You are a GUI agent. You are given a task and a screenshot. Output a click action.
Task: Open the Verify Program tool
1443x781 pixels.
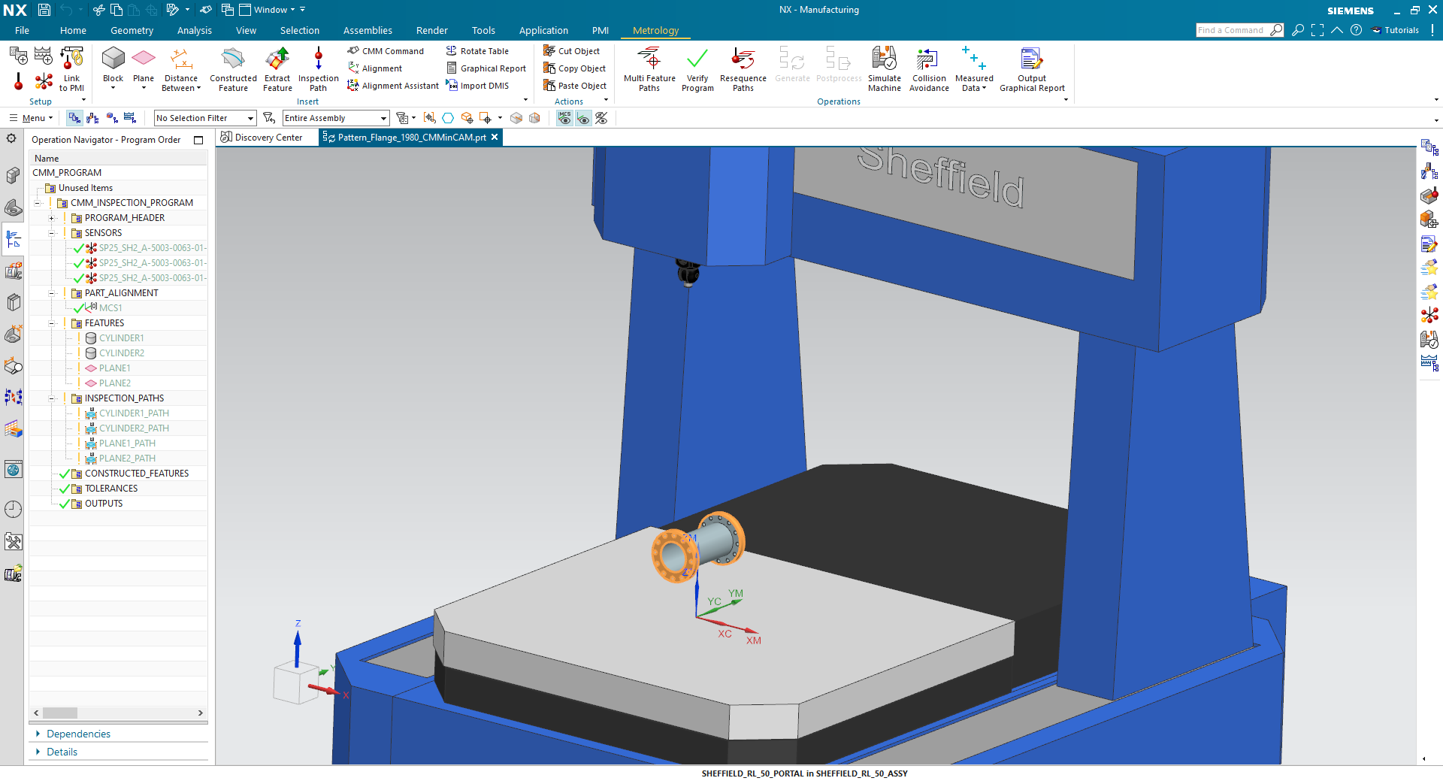697,68
